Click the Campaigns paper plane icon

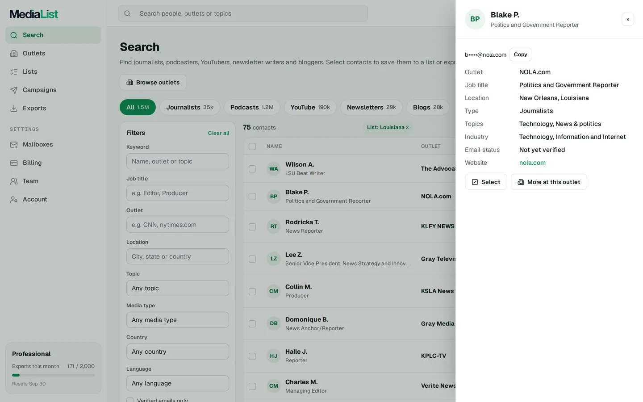coord(14,90)
